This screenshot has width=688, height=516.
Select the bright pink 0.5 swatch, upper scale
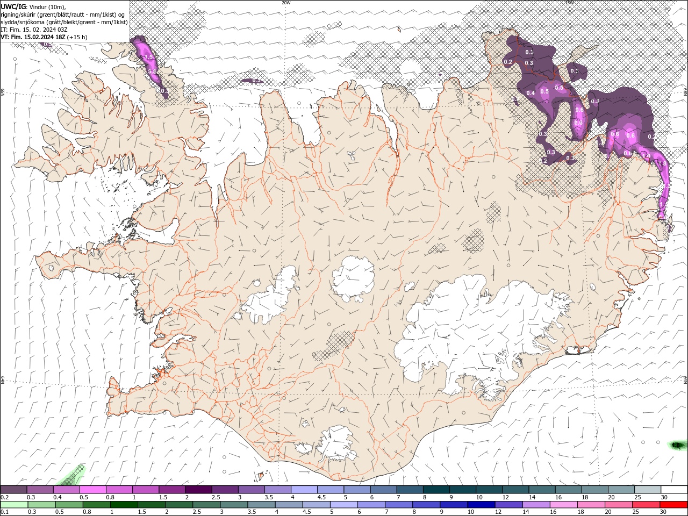(93, 490)
